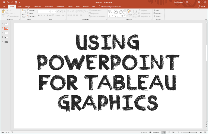The height and width of the screenshot is (134, 208).
Task: Click the Format Painter button
Action: pos(13,16)
